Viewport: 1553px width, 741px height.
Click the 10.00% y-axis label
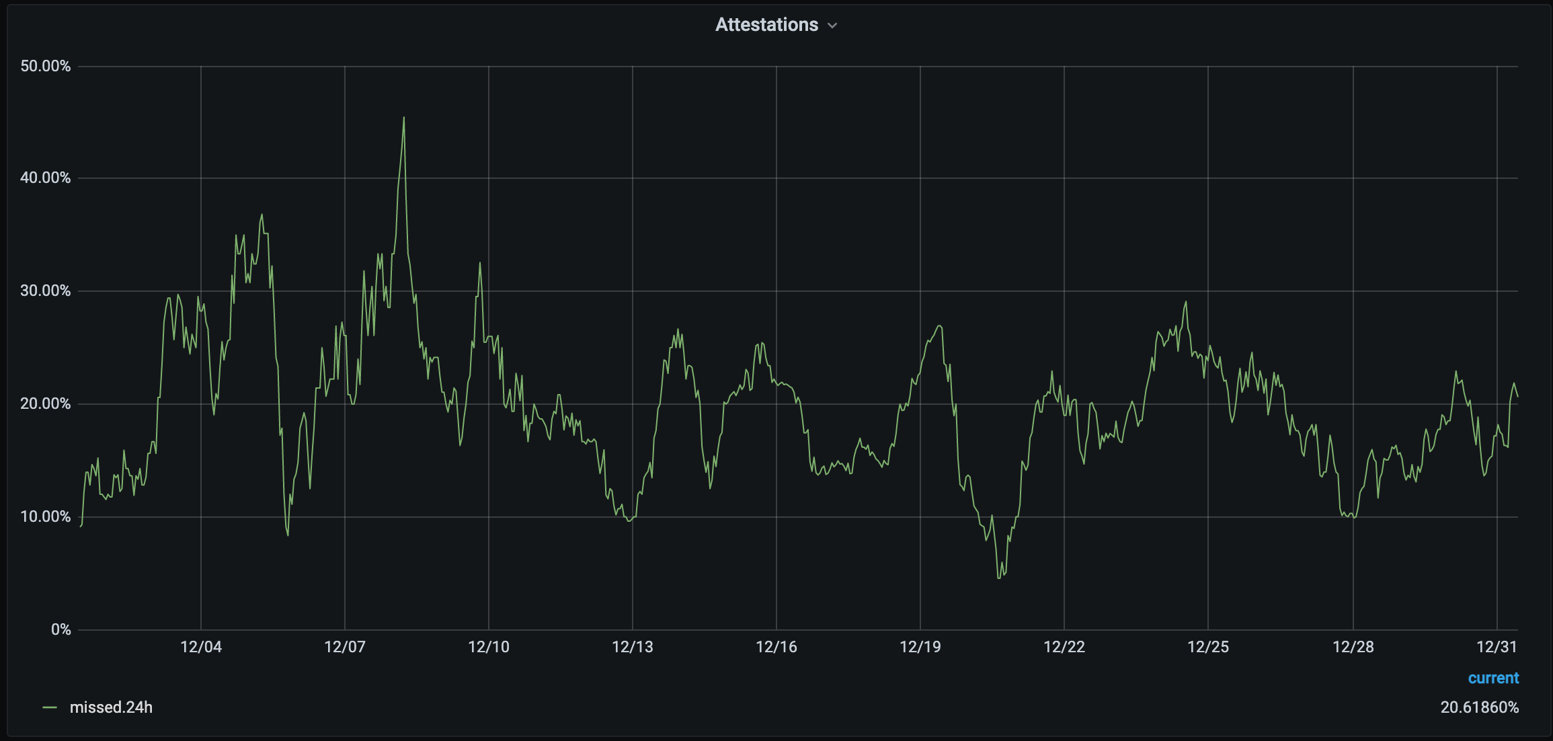(45, 516)
